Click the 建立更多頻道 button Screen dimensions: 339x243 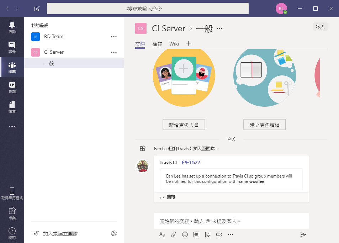265,125
